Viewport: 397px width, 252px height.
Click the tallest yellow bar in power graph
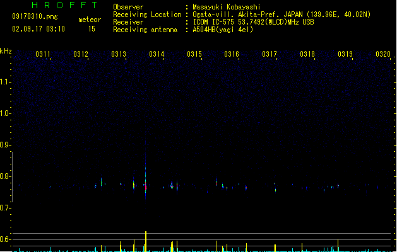point(146,241)
